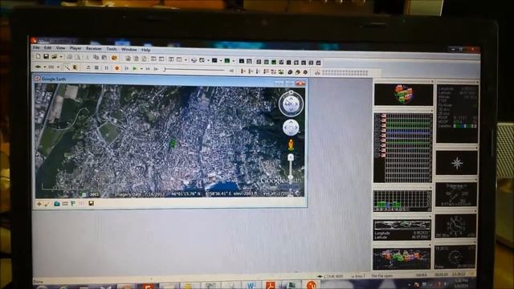The height and width of the screenshot is (289, 514).
Task: Click the red PDF reader taskbar icon
Action: [271, 285]
